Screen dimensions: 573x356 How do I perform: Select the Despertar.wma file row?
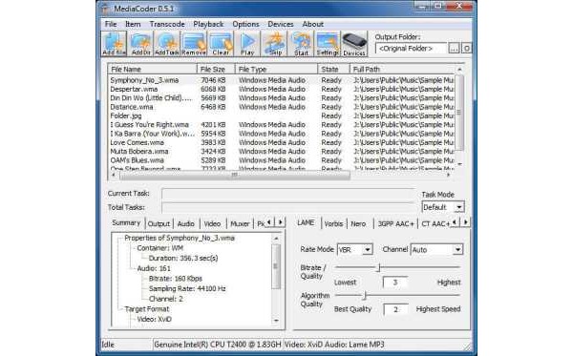click(282, 89)
